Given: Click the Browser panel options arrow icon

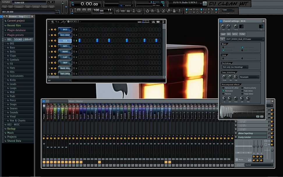Looking at the screenshot, I should tap(1, 17).
